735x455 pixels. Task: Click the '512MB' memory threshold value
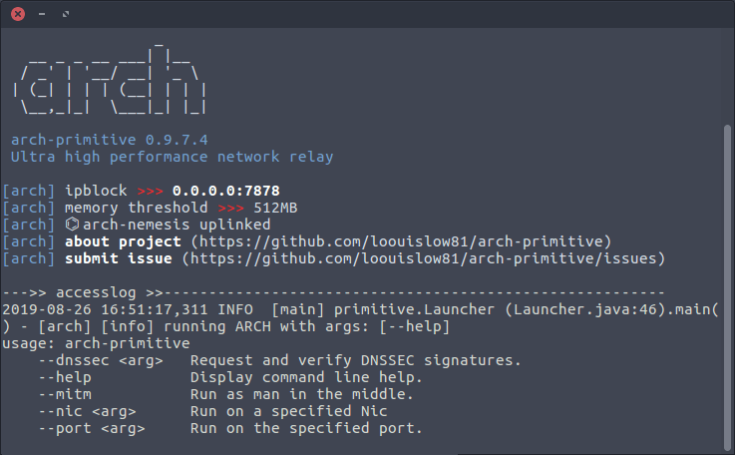275,208
